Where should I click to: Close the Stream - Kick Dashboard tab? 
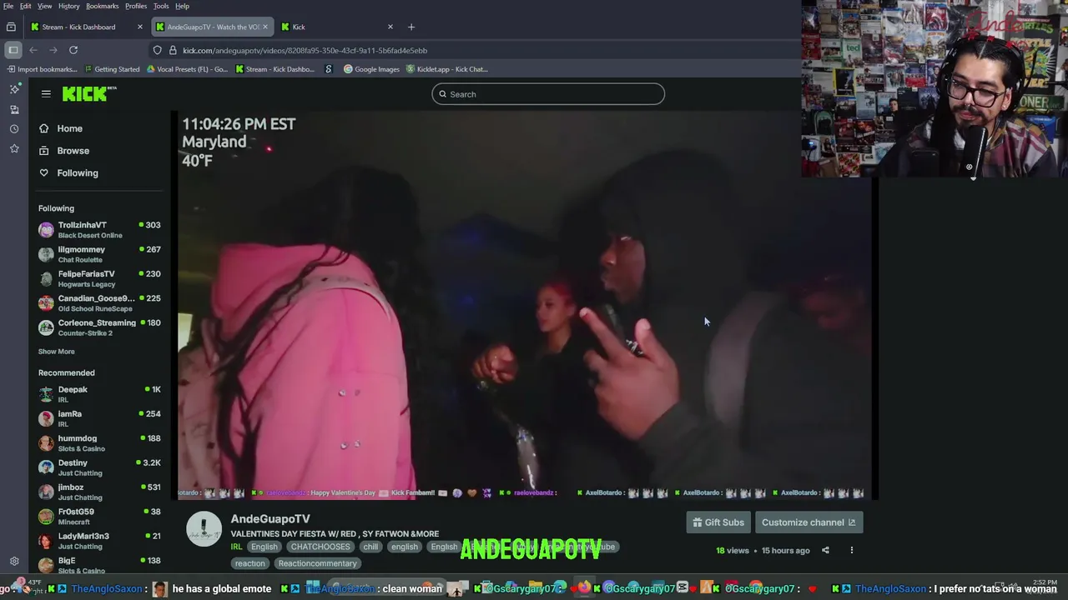(x=139, y=27)
